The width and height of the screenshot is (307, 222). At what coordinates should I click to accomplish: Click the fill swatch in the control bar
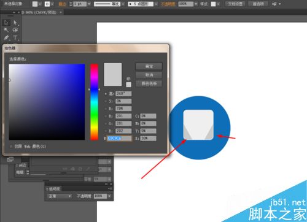tap(35, 4)
